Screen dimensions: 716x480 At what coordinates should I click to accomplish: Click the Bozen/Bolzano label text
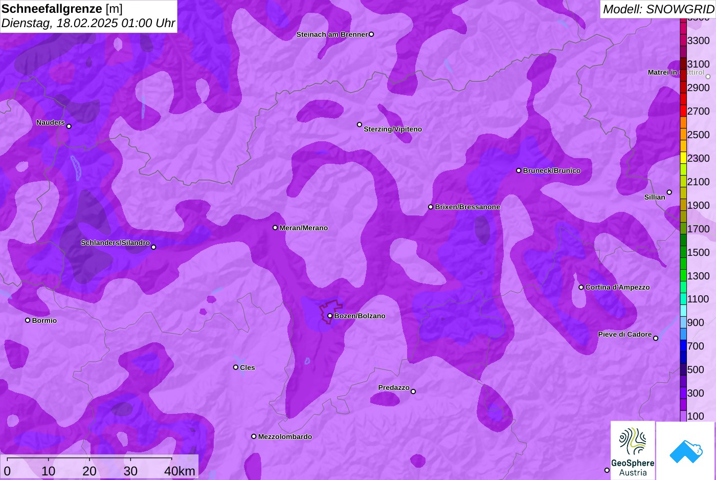click(360, 316)
